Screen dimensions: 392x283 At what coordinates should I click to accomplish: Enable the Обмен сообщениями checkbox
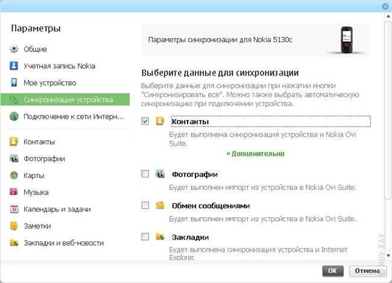145,205
